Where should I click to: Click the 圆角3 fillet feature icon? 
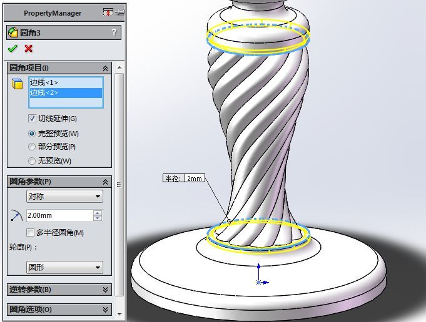click(13, 33)
